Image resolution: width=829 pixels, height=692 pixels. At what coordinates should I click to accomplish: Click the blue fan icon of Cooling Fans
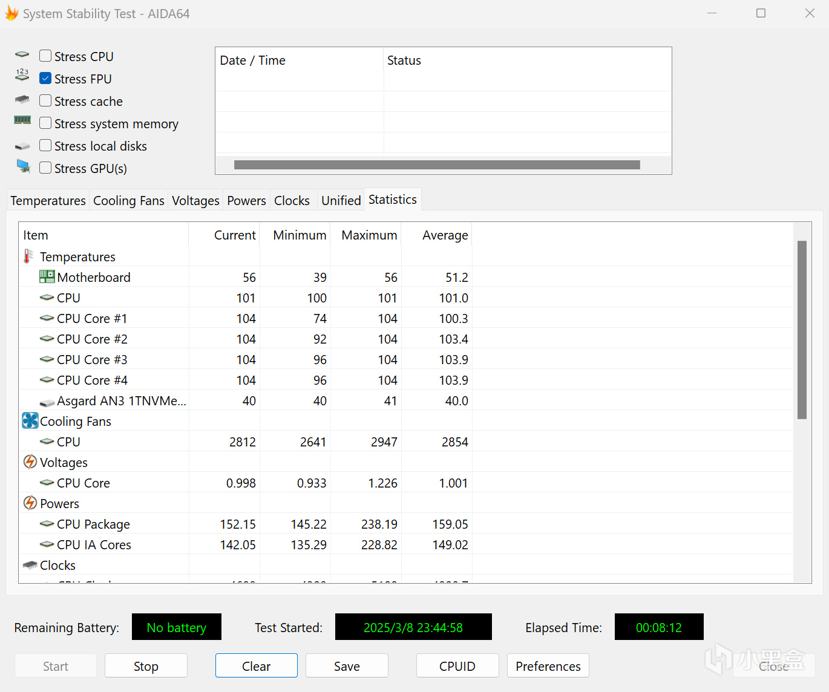coord(30,420)
